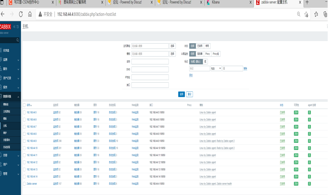Image resolution: width=328 pixels, height=195 pixels.
Task: Add page to favorites with star-plus icon
Action: (x=306, y=14)
